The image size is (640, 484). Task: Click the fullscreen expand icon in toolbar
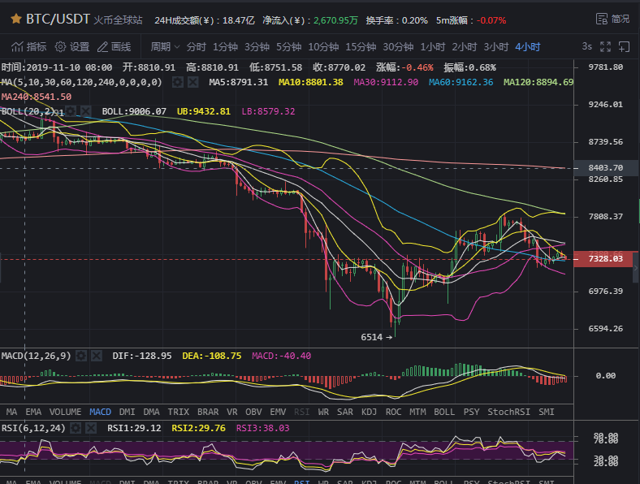coord(604,47)
